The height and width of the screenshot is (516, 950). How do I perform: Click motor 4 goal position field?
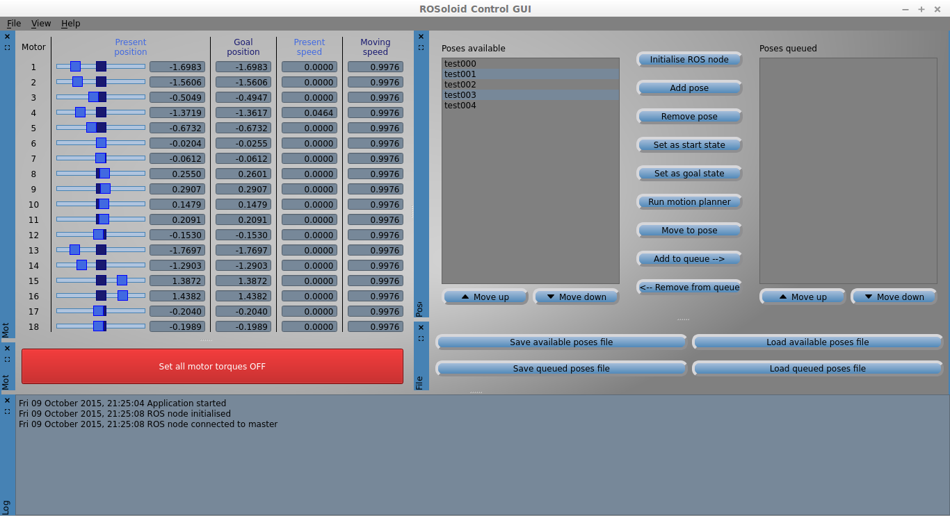[x=243, y=113]
